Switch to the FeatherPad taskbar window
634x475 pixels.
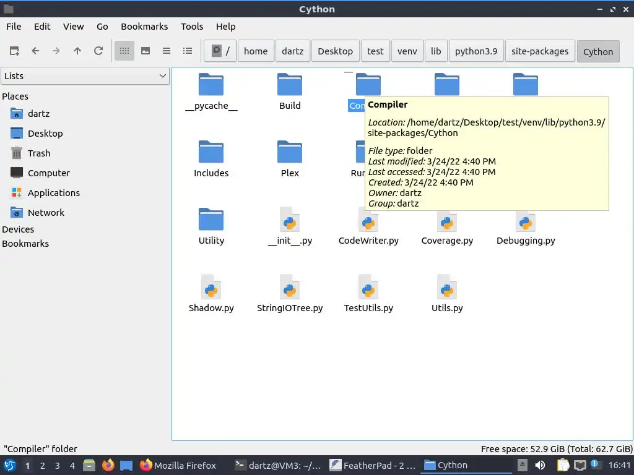point(372,465)
